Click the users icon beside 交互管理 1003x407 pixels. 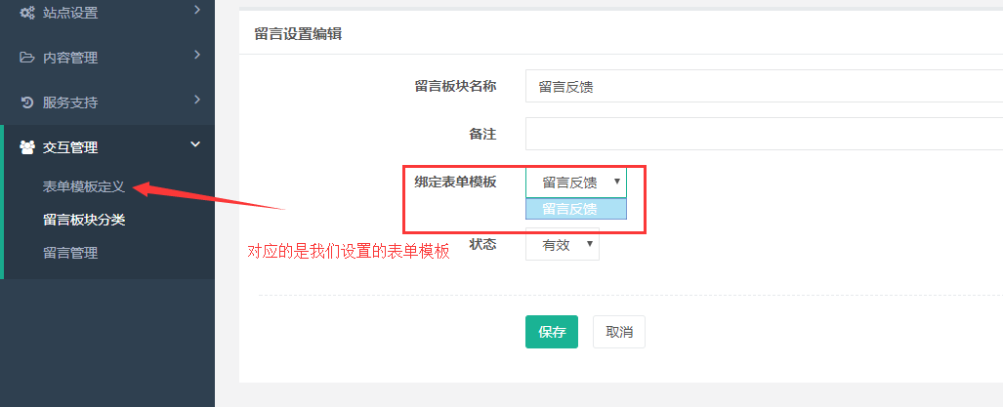pyautogui.click(x=27, y=147)
